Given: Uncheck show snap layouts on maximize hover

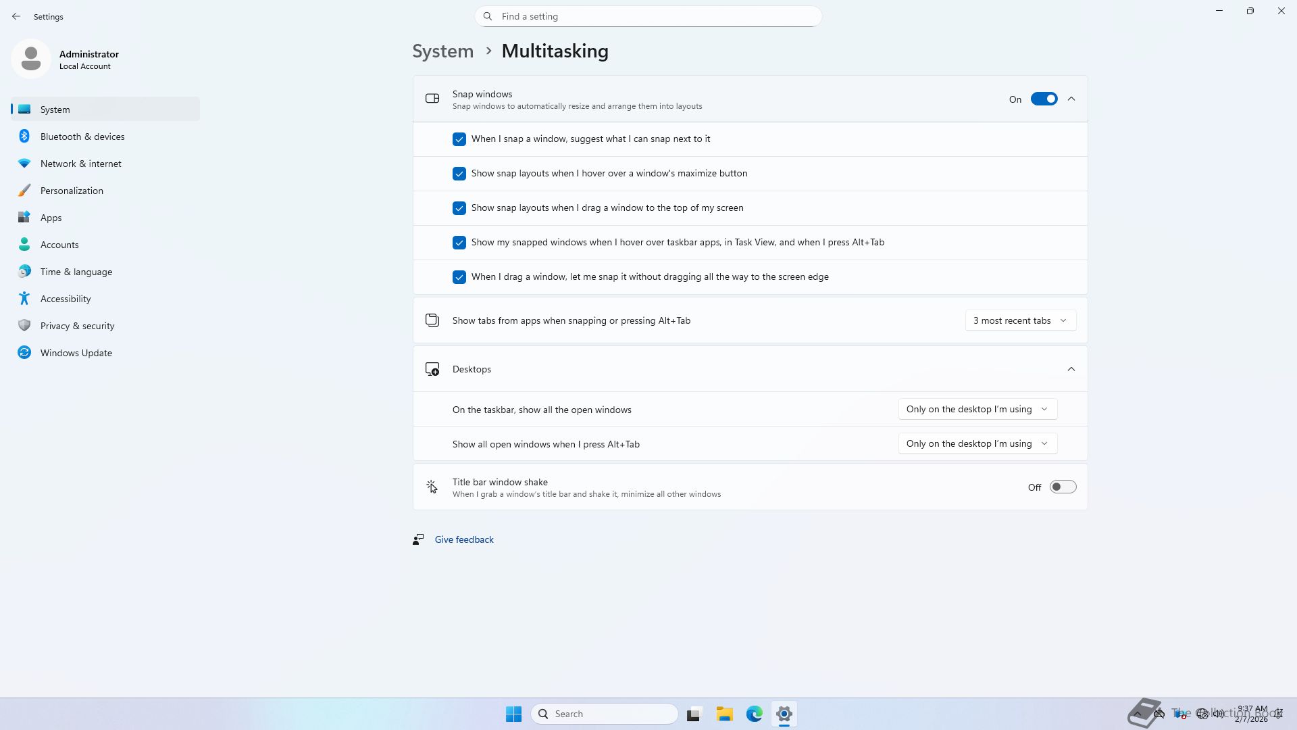Looking at the screenshot, I should pos(459,174).
